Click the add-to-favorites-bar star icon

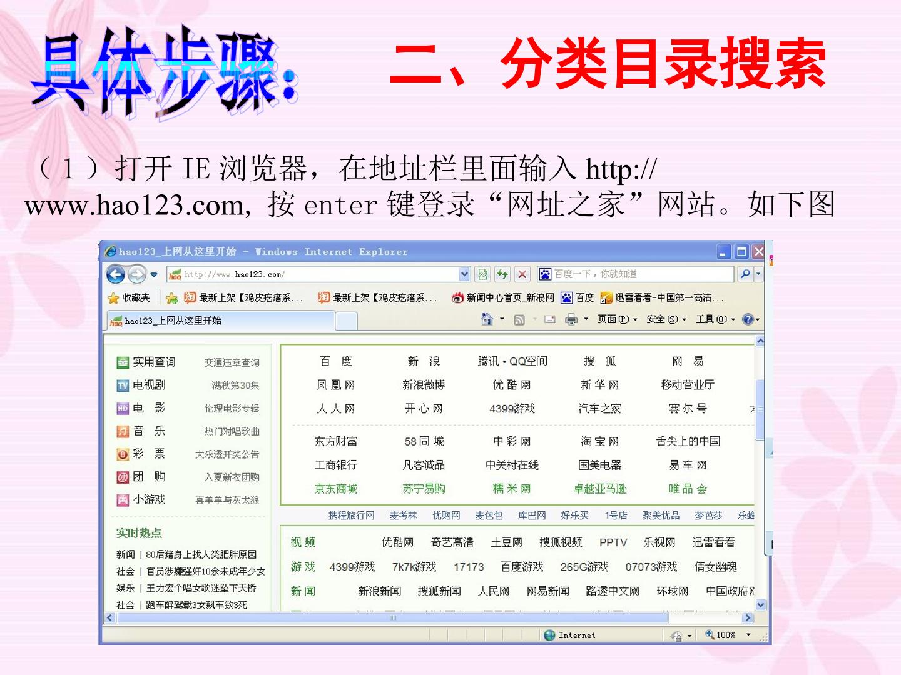click(172, 297)
